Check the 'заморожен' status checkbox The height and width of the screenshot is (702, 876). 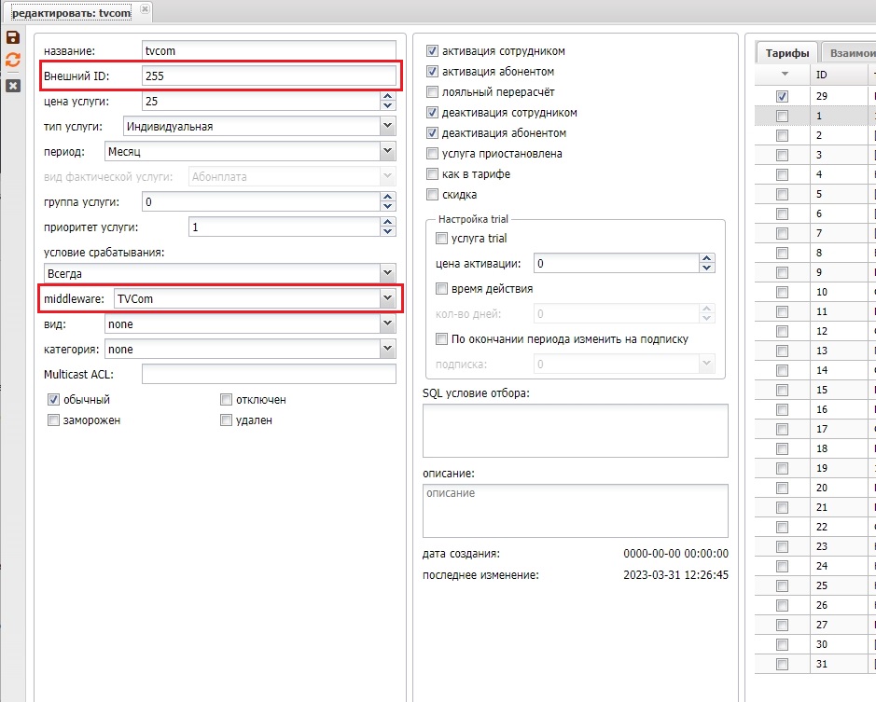53,420
